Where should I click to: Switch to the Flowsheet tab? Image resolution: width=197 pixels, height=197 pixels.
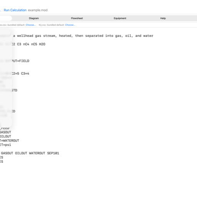77,18
